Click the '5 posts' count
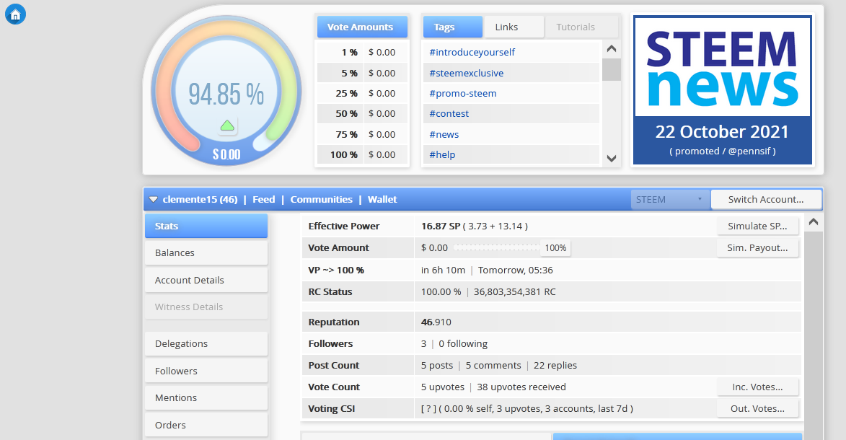Viewport: 846px width, 440px height. (x=436, y=366)
